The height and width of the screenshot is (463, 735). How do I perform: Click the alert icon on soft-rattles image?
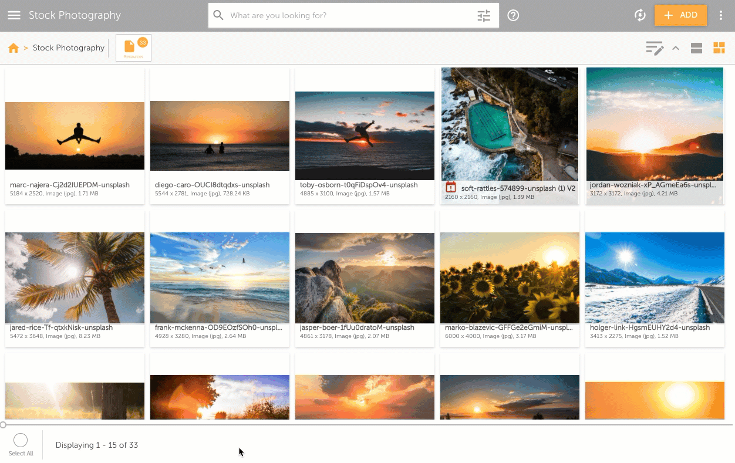[451, 188]
